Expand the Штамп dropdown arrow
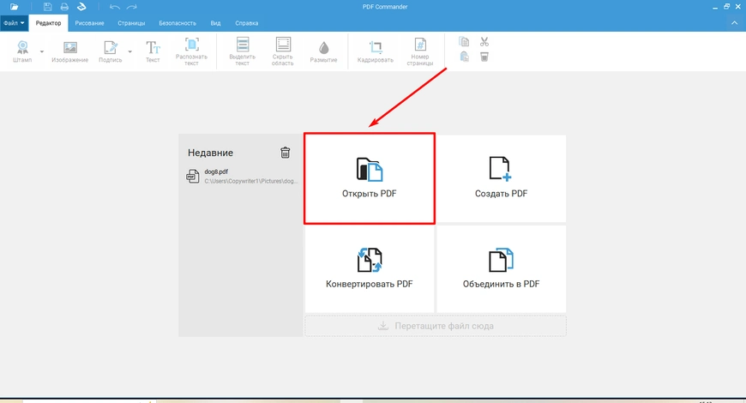Viewport: 746px width, 403px height. click(42, 51)
